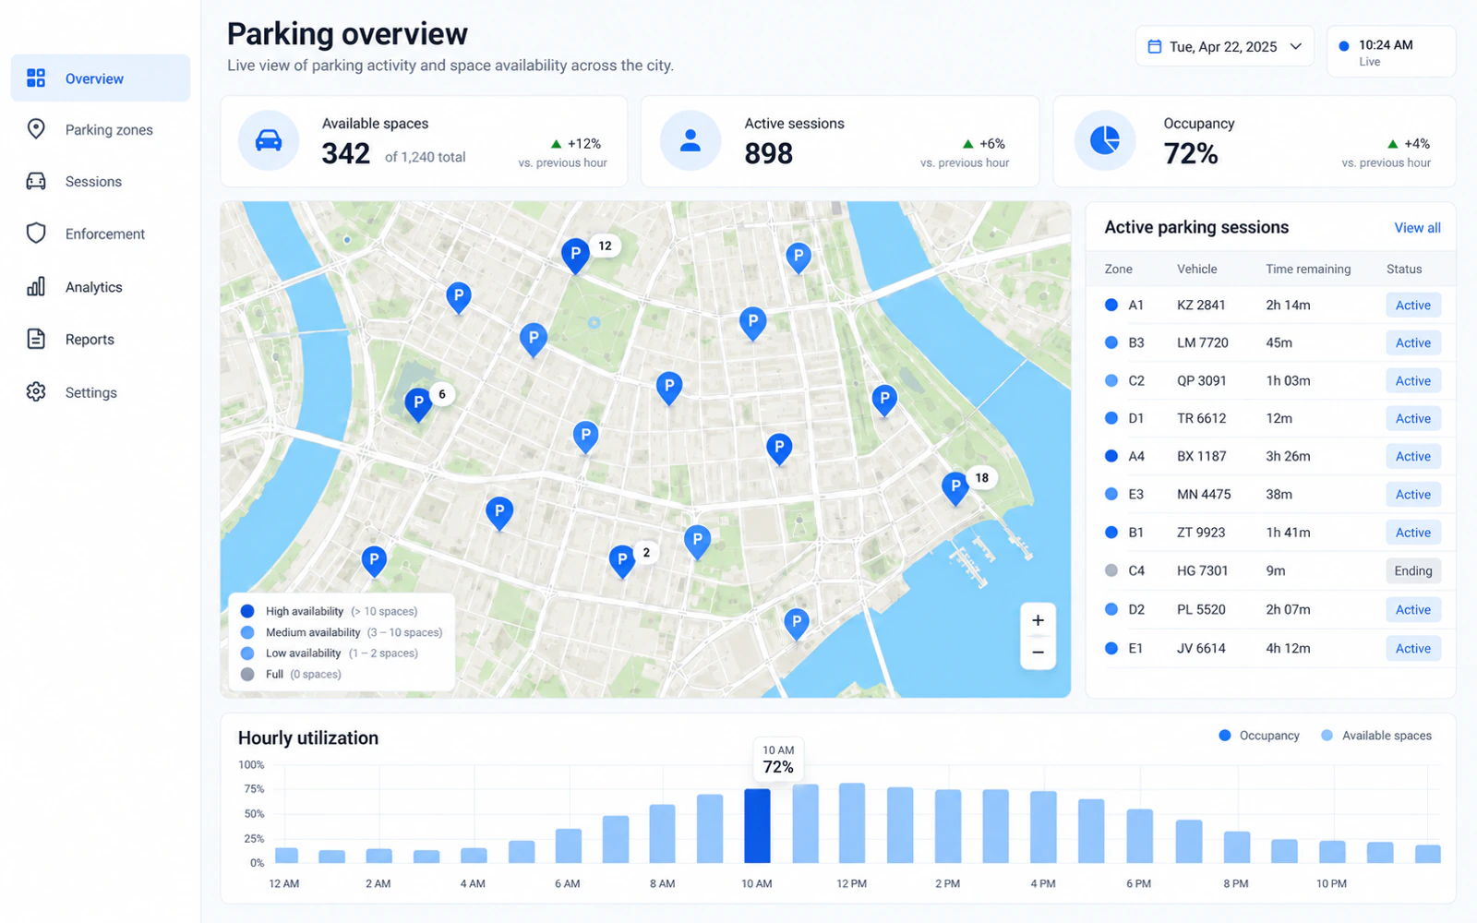This screenshot has width=1477, height=923.
Task: Select the highlighted 10 AM bar
Action: tap(757, 826)
